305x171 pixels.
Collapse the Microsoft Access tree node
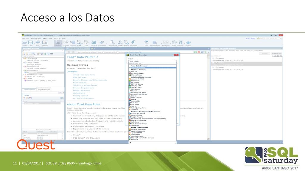point(23,67)
